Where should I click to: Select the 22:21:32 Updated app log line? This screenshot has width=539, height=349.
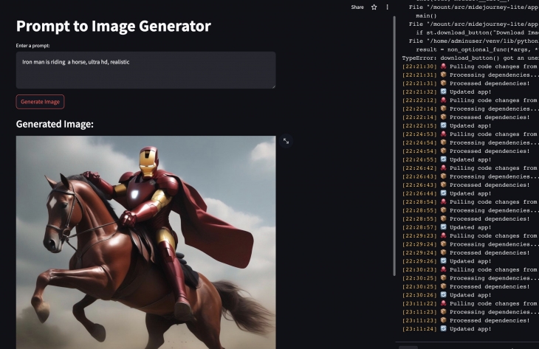[447, 91]
